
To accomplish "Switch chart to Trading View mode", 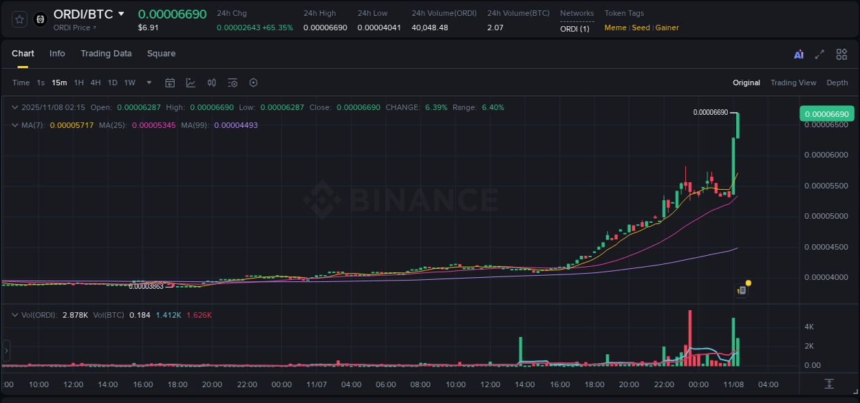I will coord(793,83).
